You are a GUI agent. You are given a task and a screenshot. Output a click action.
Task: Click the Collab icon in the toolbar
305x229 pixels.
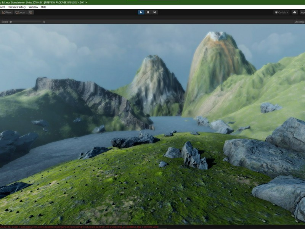[276, 12]
